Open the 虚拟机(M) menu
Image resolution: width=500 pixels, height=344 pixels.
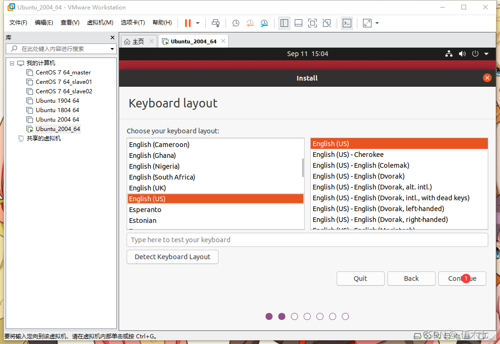(x=100, y=22)
